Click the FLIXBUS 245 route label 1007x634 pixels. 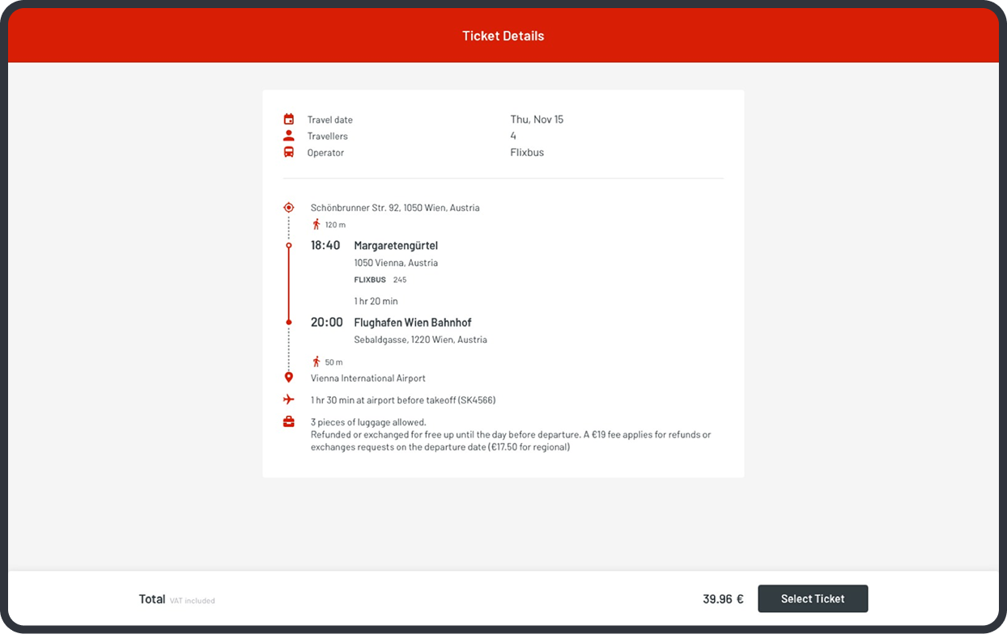click(380, 280)
